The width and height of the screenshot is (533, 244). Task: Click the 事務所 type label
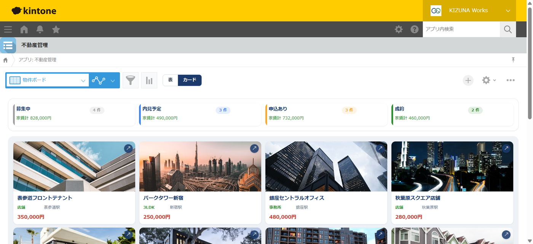[275, 207]
